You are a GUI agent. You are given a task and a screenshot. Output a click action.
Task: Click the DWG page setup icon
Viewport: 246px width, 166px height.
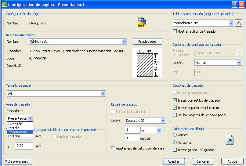pyautogui.click(x=142, y=23)
